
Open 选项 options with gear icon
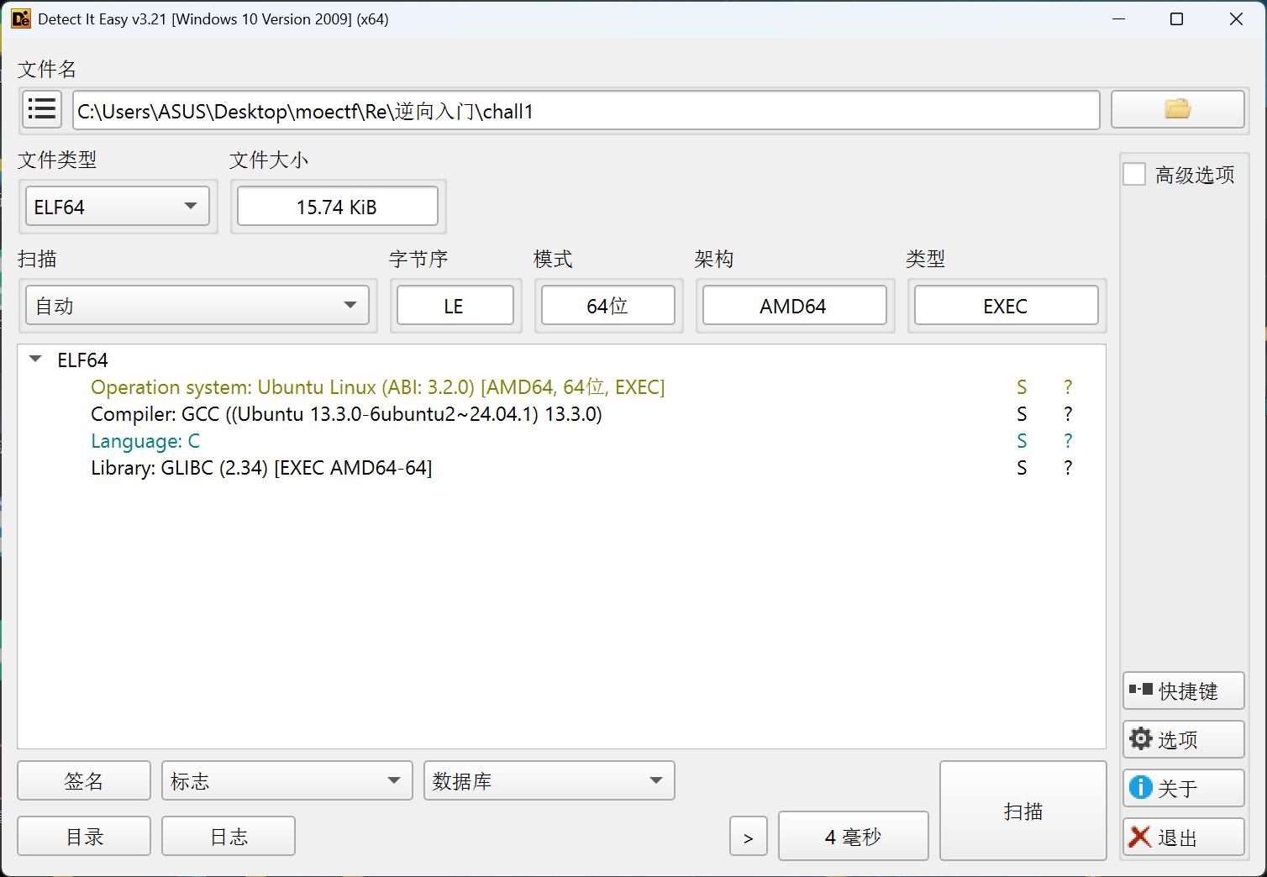pyautogui.click(x=1183, y=739)
